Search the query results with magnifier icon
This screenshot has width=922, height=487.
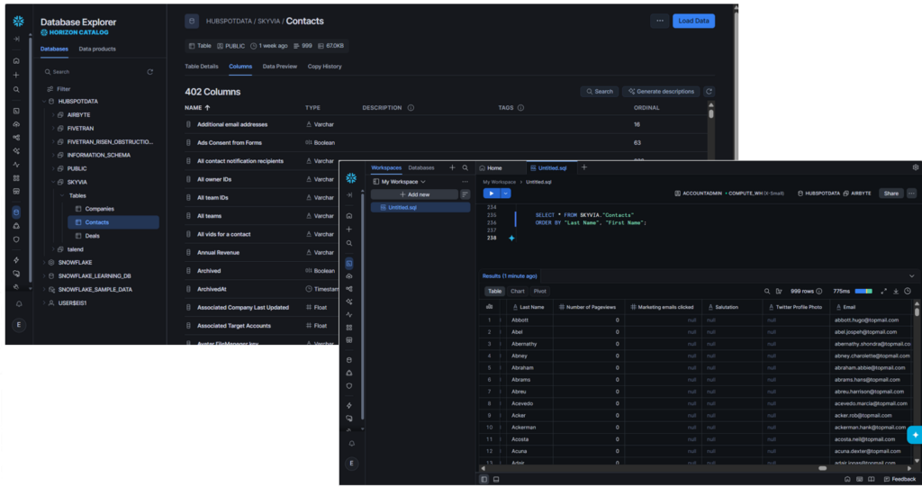click(767, 291)
